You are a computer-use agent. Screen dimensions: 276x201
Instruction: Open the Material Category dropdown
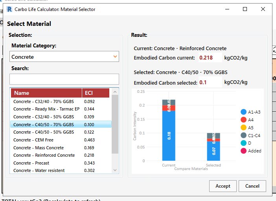click(64, 57)
